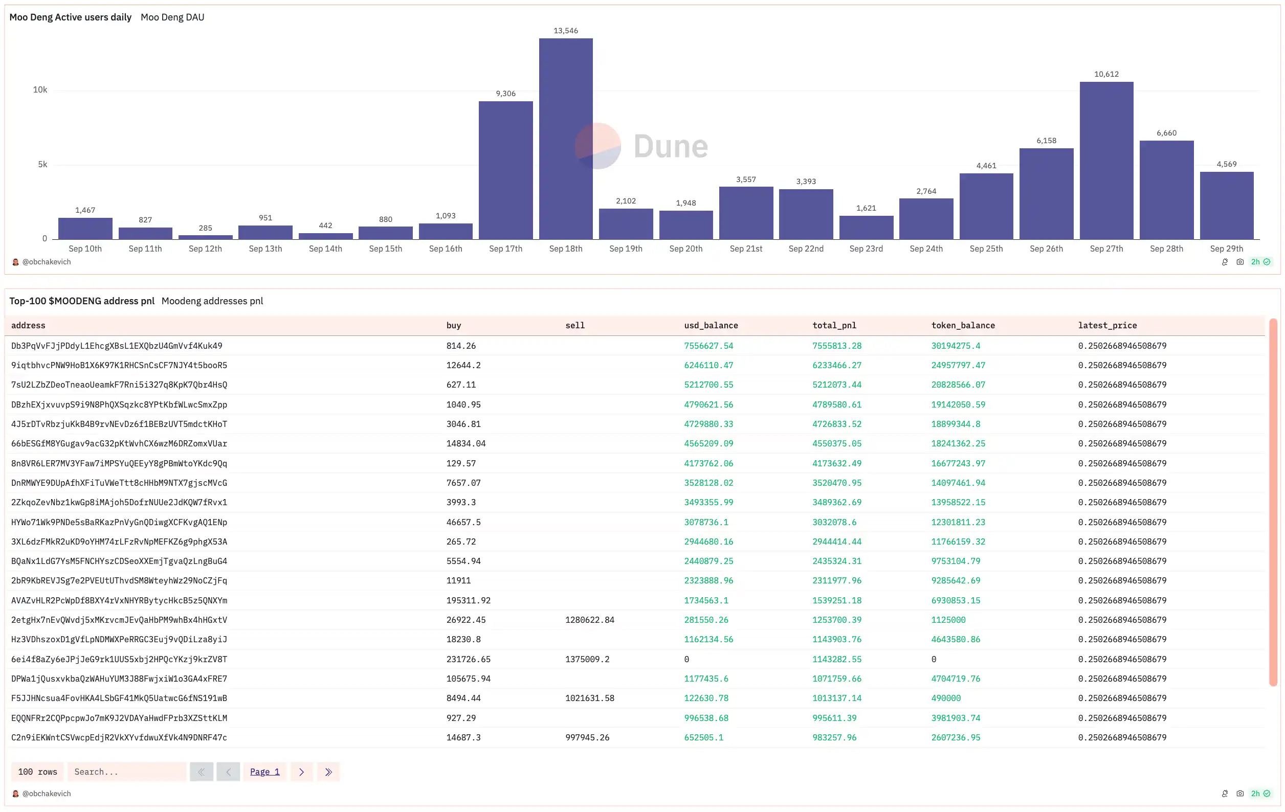
Task: Click the plug icon under the DAU chart
Action: click(1225, 262)
